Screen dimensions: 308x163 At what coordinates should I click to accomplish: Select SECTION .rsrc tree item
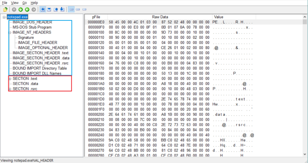click(x=25, y=88)
